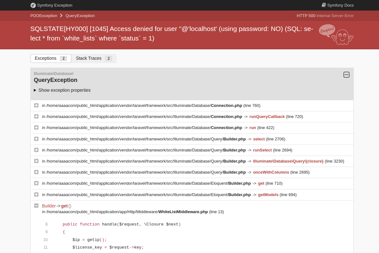Click the Exceptions tab count badge
Screen dimensions: 379x253
tap(63, 59)
